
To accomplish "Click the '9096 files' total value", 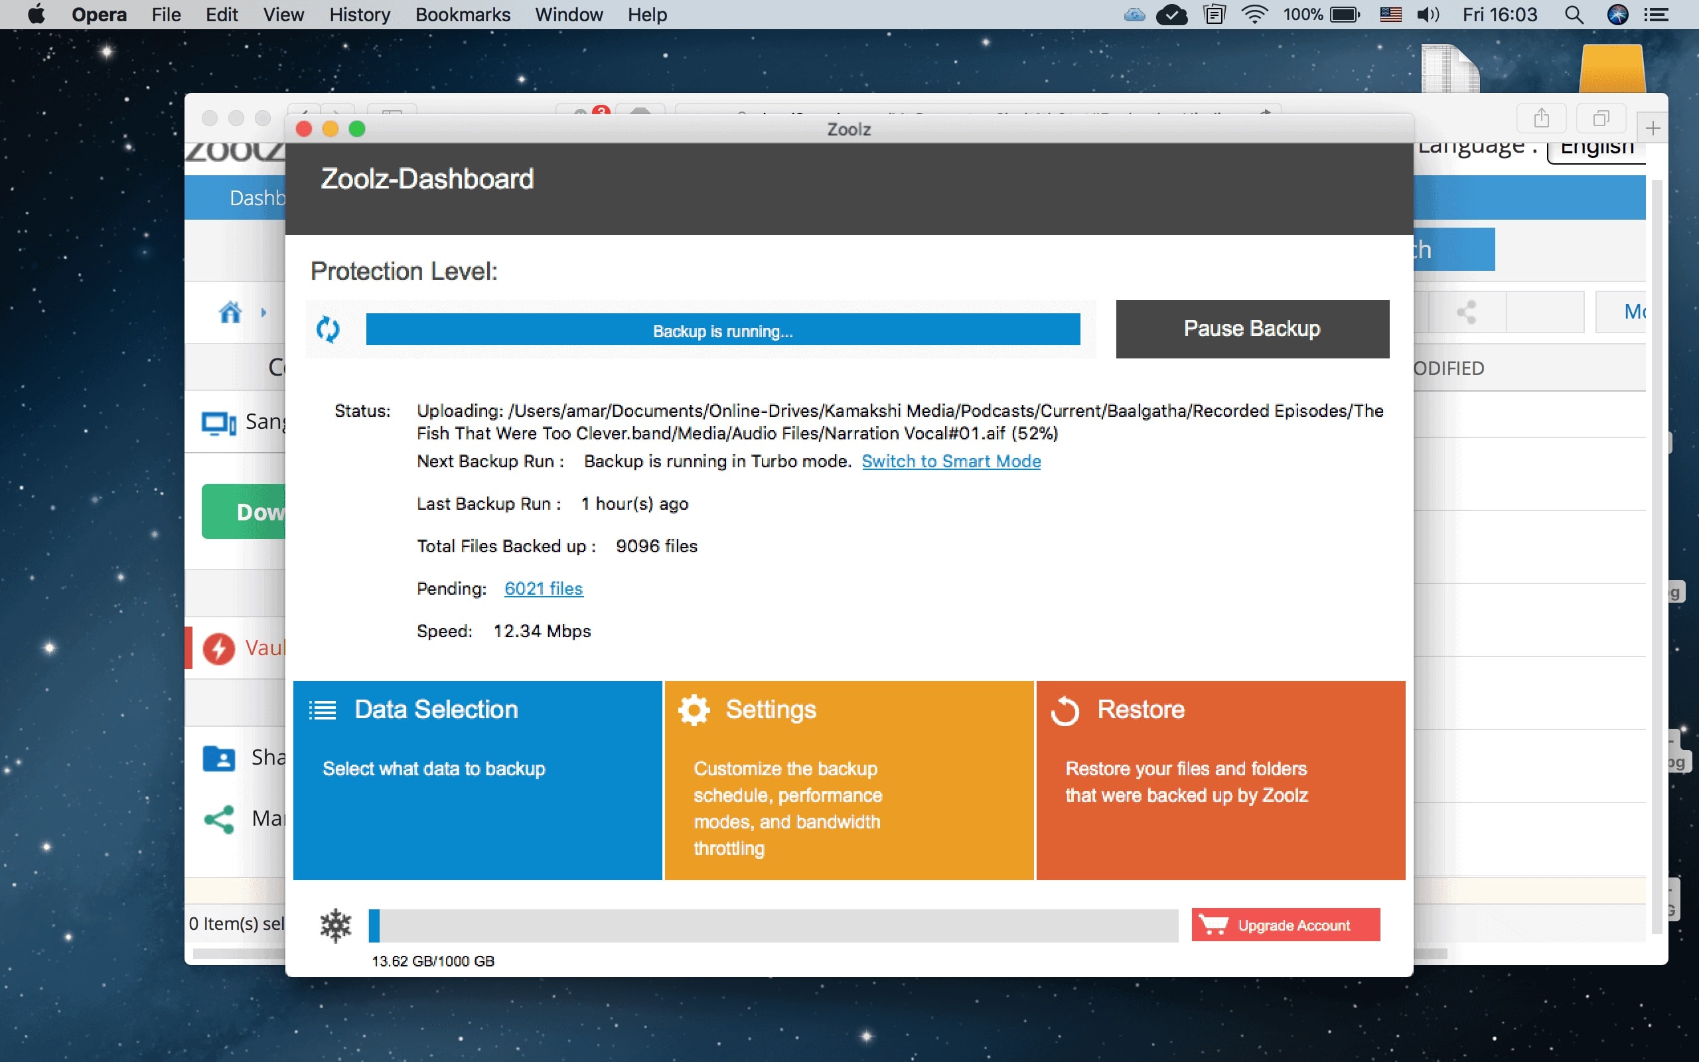I will [x=656, y=546].
